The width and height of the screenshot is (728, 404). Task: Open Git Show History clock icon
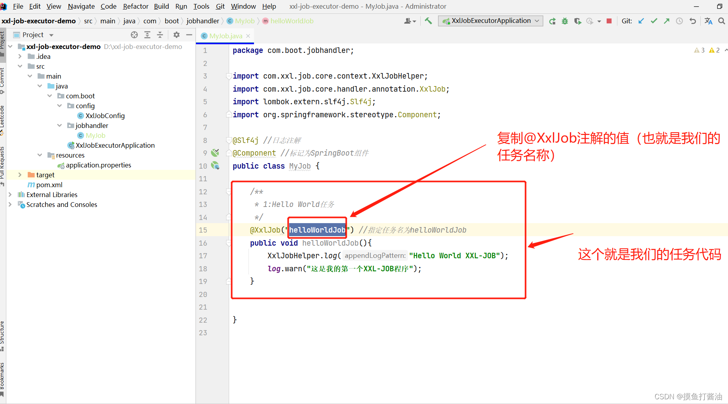click(x=679, y=21)
